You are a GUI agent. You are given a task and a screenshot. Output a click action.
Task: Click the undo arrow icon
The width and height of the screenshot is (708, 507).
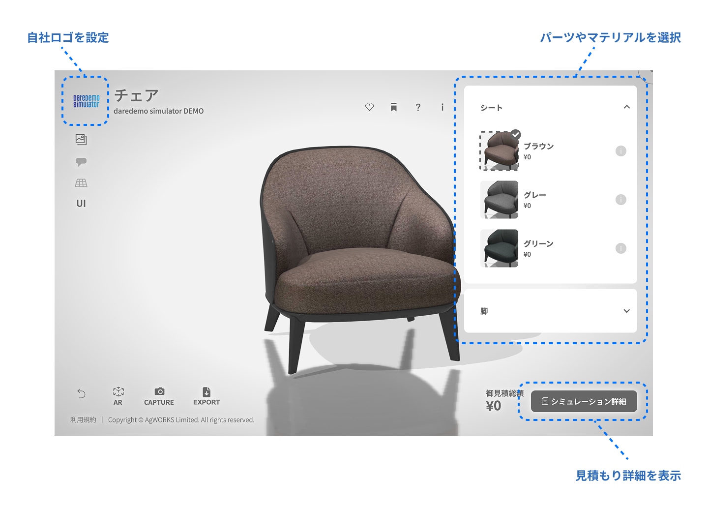(82, 393)
